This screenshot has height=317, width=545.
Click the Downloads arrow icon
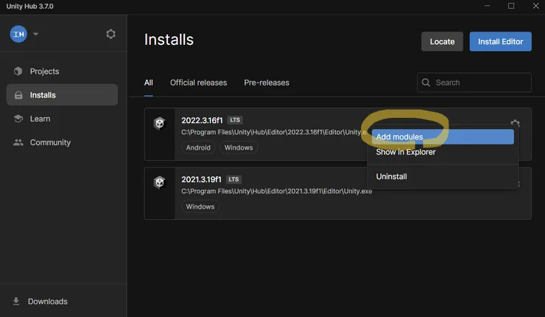pyautogui.click(x=16, y=302)
